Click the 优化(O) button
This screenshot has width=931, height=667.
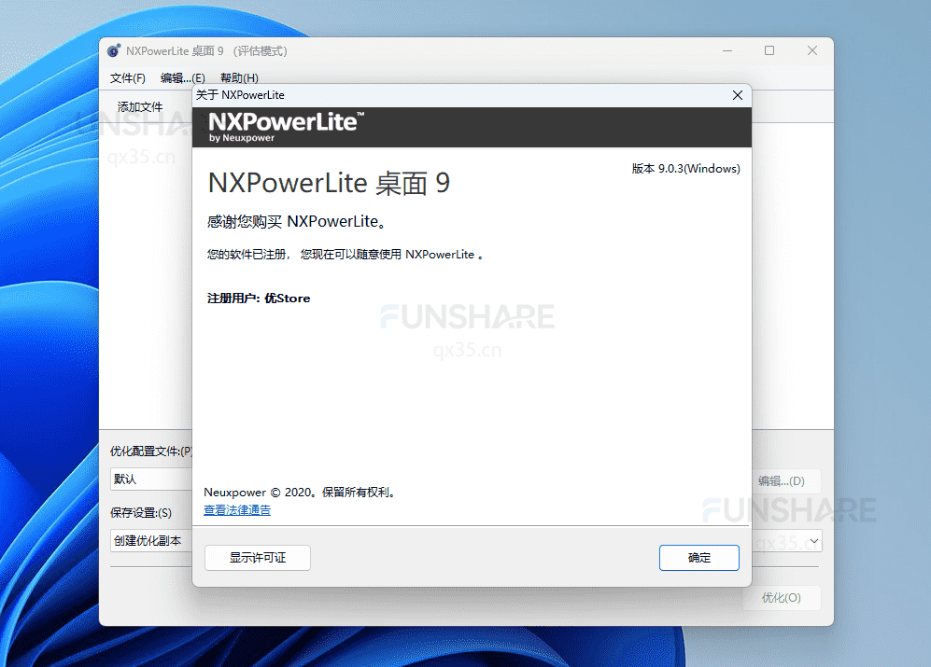782,597
